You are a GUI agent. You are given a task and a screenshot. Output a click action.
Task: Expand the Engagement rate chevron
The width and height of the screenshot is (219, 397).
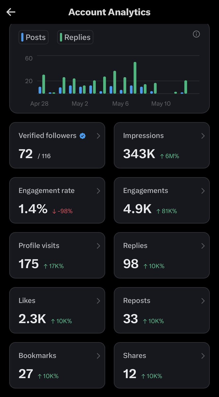click(98, 191)
